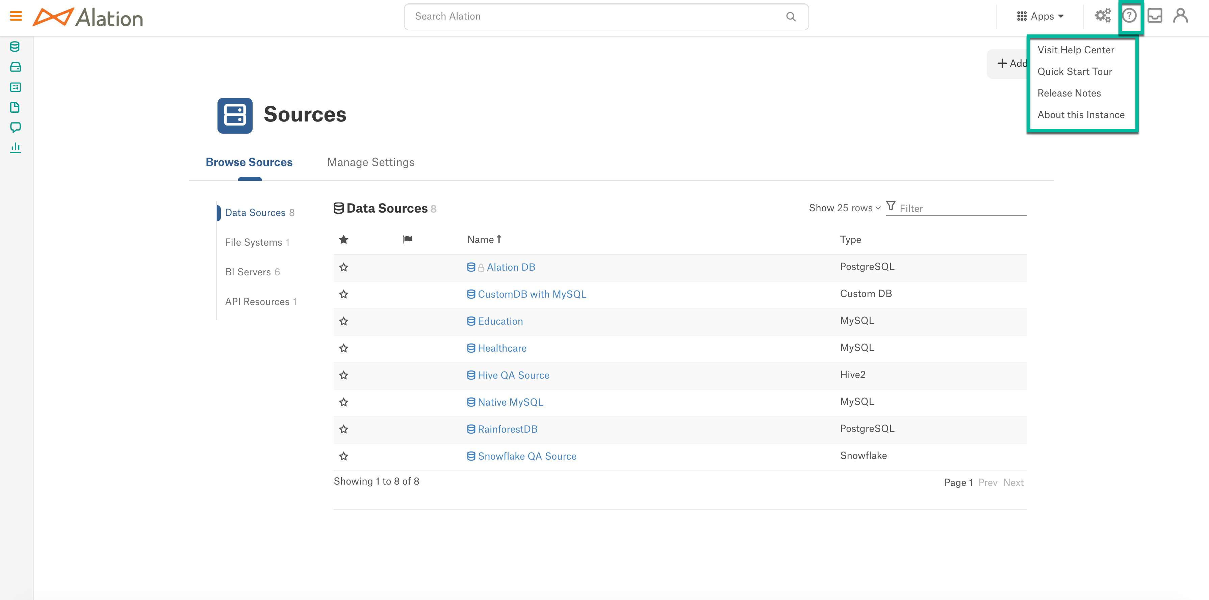Click the Apps grid icon
Viewport: 1209px width, 600px height.
(x=1022, y=17)
